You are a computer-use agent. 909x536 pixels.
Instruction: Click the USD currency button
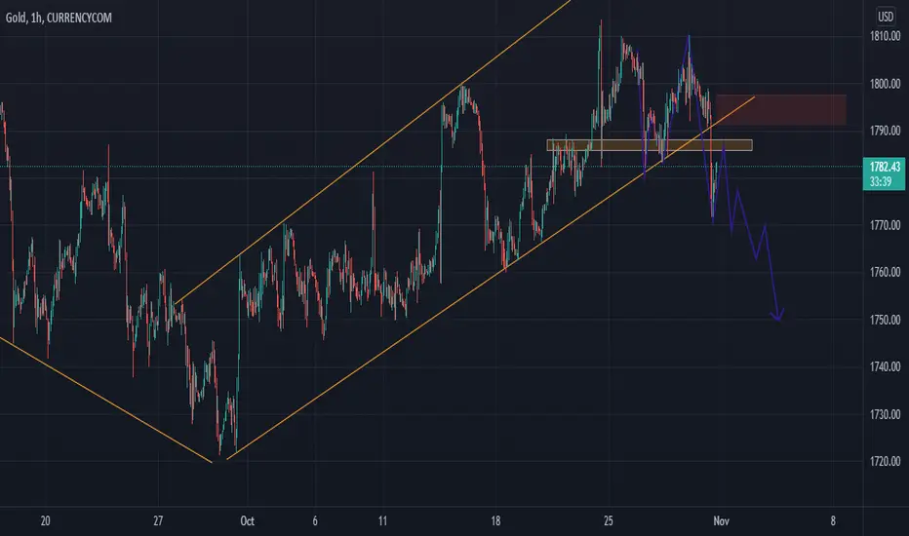point(885,17)
